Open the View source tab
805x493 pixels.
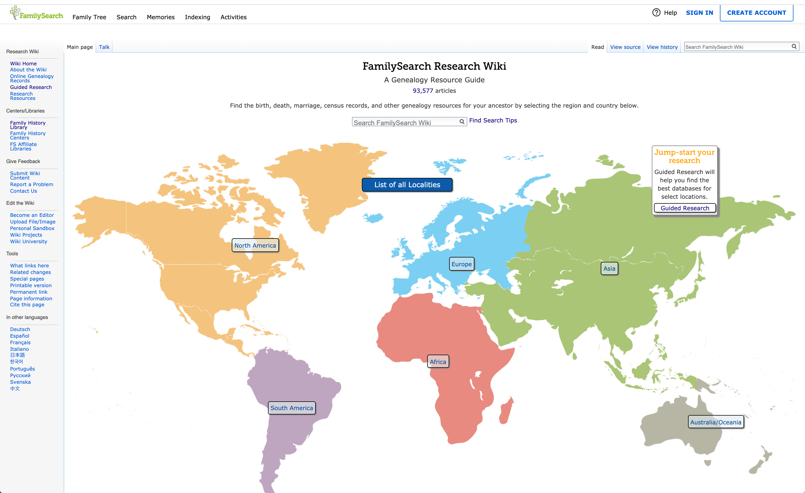[625, 47]
